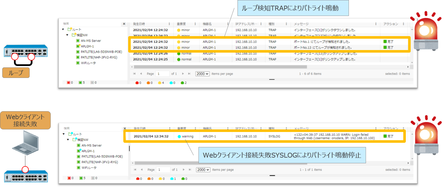Toggle red severity filter in SYSLOG panel footer

coord(139,179)
